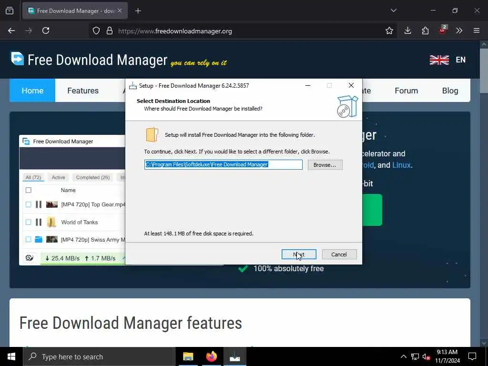
Task: Open the Firefox hamburger menu
Action: click(477, 30)
